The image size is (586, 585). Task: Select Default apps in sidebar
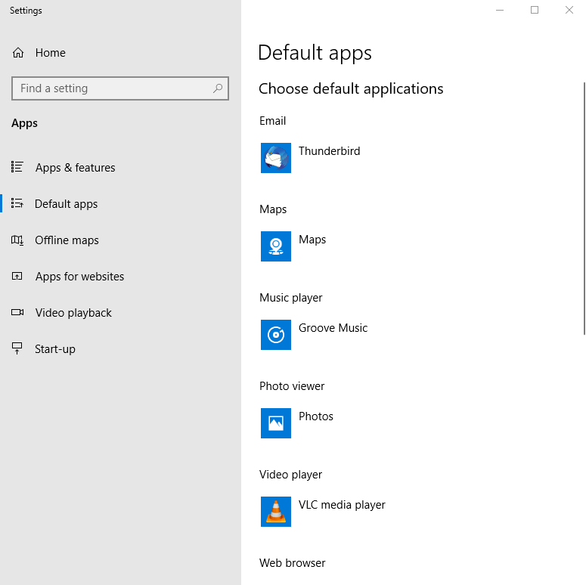click(x=66, y=204)
